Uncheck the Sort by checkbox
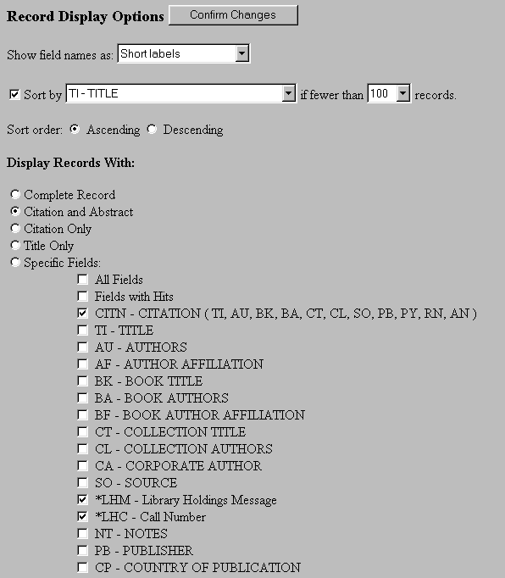The width and height of the screenshot is (505, 578). click(x=14, y=94)
